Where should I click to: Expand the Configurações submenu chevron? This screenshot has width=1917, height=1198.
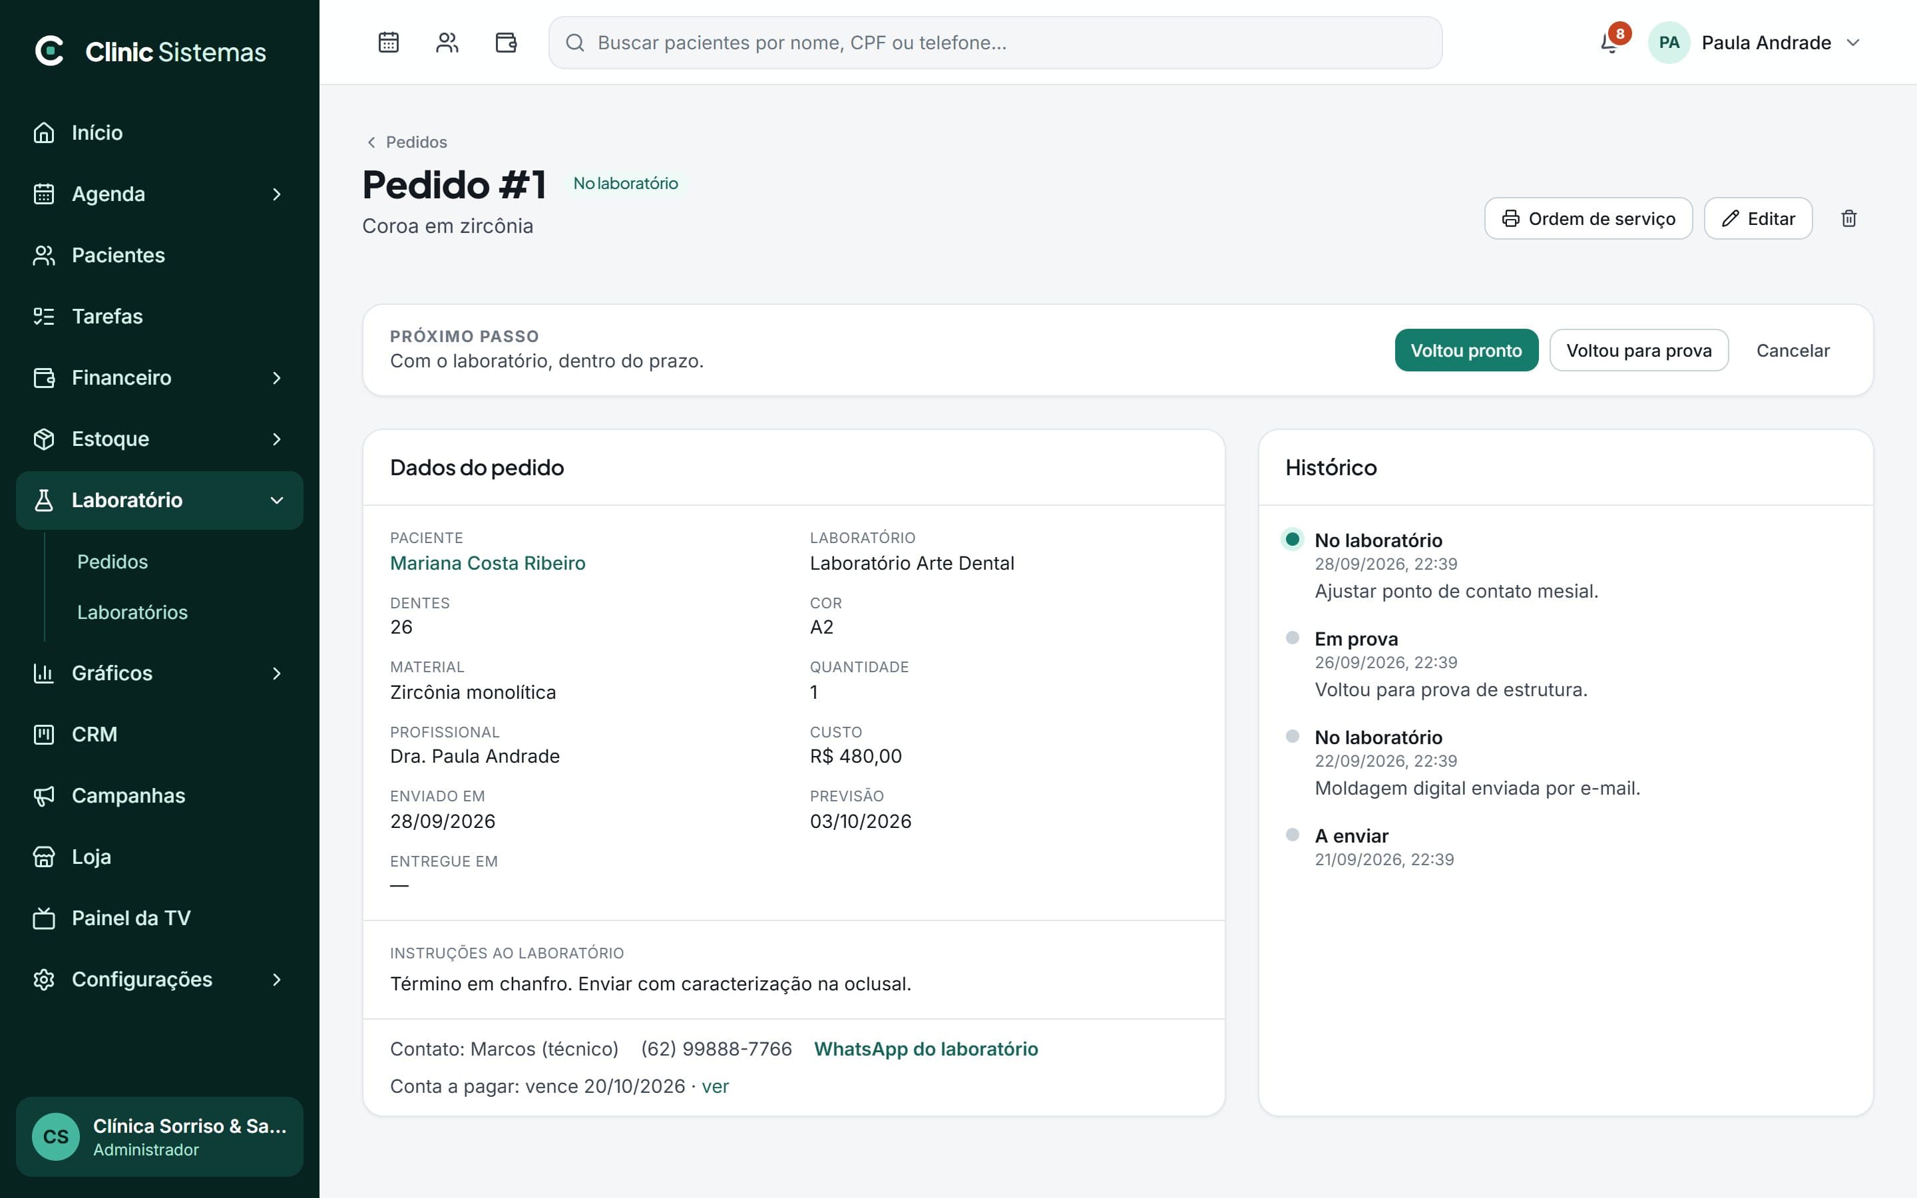276,979
